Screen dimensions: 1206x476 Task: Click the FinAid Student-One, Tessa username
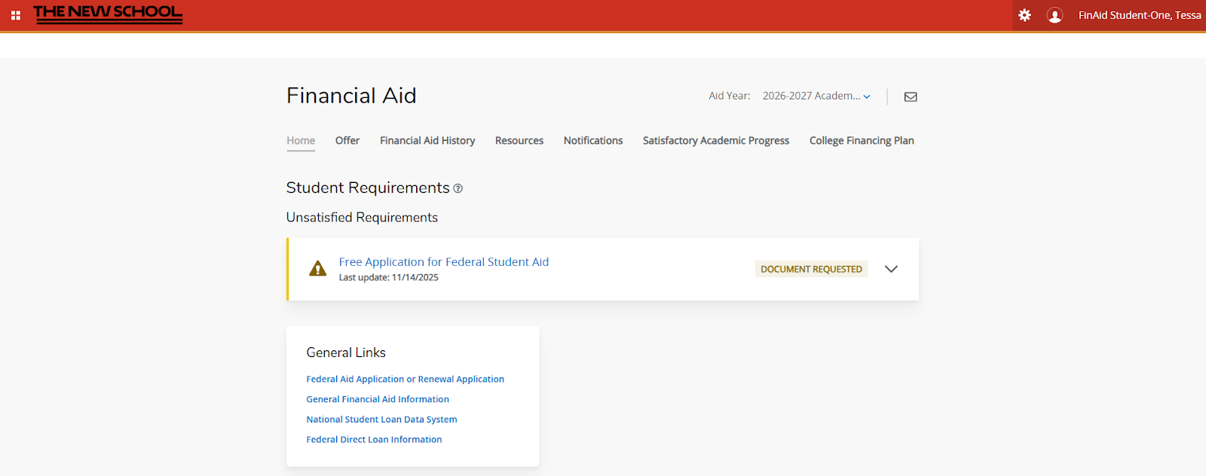coord(1139,15)
